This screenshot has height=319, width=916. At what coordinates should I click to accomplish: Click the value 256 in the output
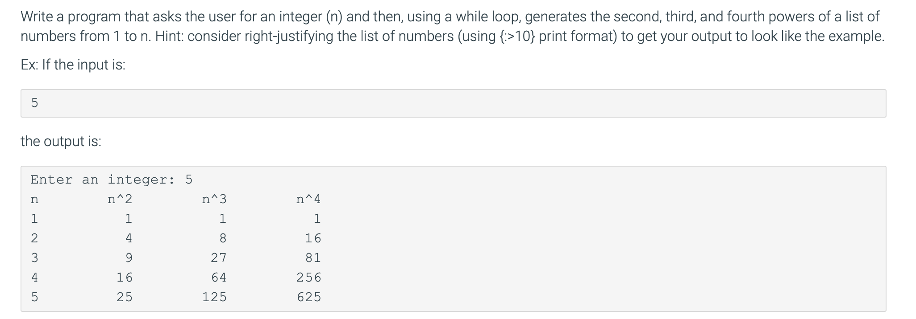click(309, 278)
